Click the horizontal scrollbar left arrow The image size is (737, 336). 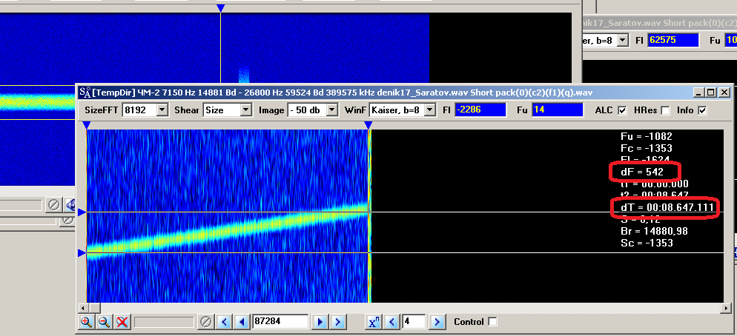(x=82, y=309)
